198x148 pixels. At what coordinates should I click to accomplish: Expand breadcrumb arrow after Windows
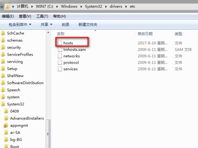[81, 7]
